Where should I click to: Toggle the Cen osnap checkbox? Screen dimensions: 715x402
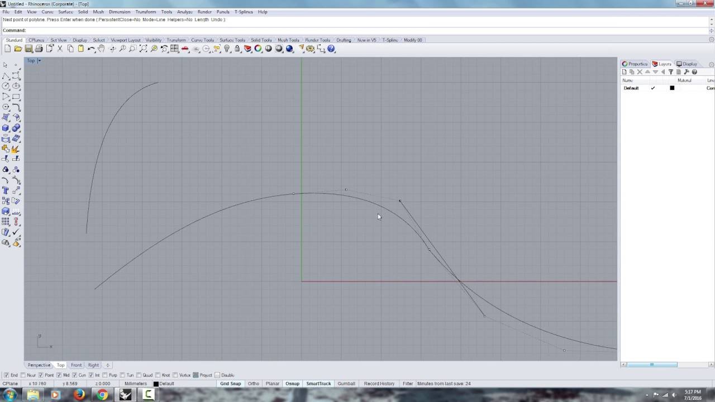74,375
